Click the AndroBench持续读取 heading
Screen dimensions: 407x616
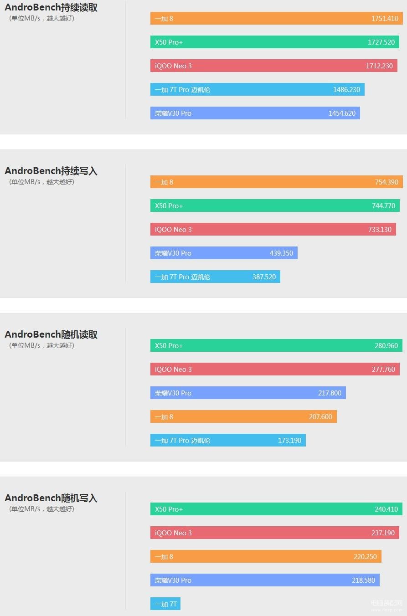pos(51,8)
